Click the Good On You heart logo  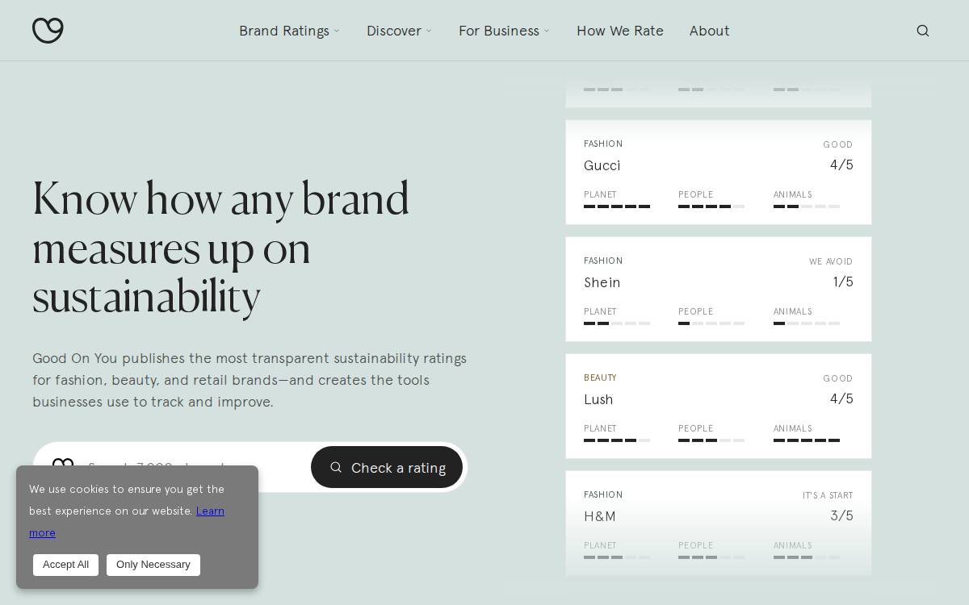(48, 30)
